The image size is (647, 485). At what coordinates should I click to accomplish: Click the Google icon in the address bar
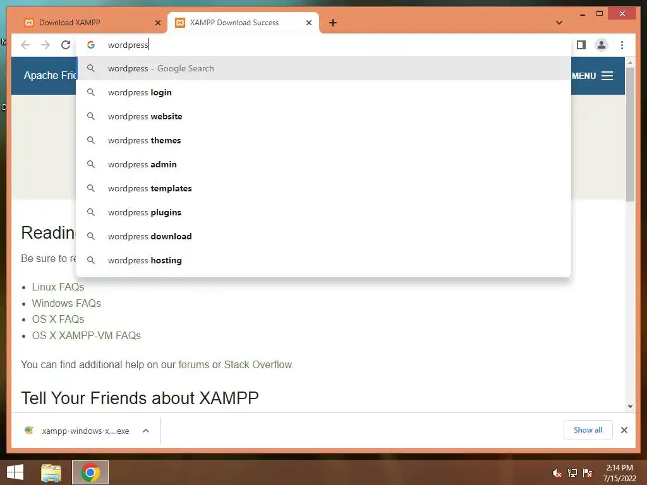[91, 45]
